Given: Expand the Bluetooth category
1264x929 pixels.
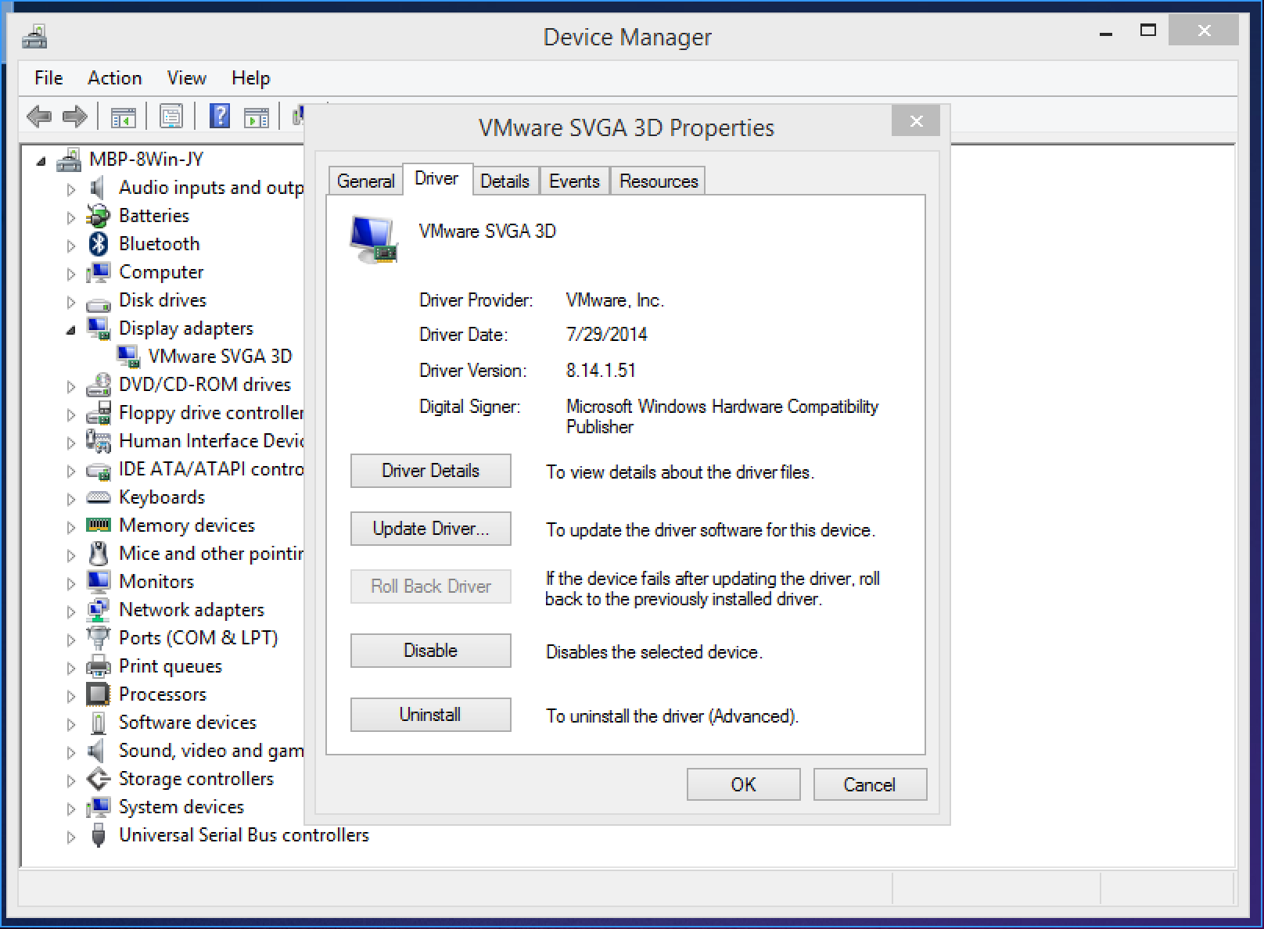Looking at the screenshot, I should (x=71, y=246).
